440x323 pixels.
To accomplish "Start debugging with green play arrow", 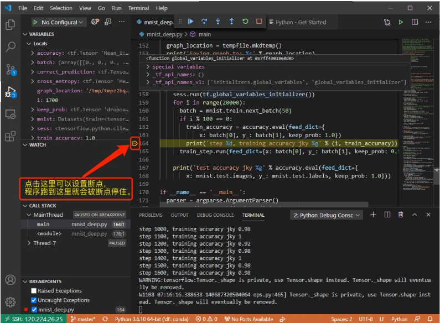I will point(35,22).
